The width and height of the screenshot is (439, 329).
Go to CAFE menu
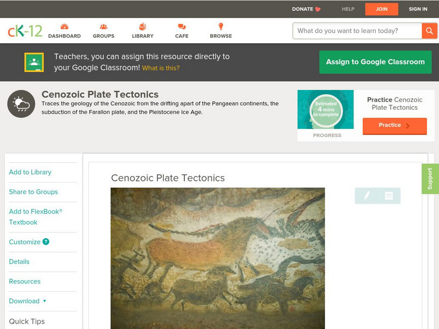pyautogui.click(x=182, y=36)
